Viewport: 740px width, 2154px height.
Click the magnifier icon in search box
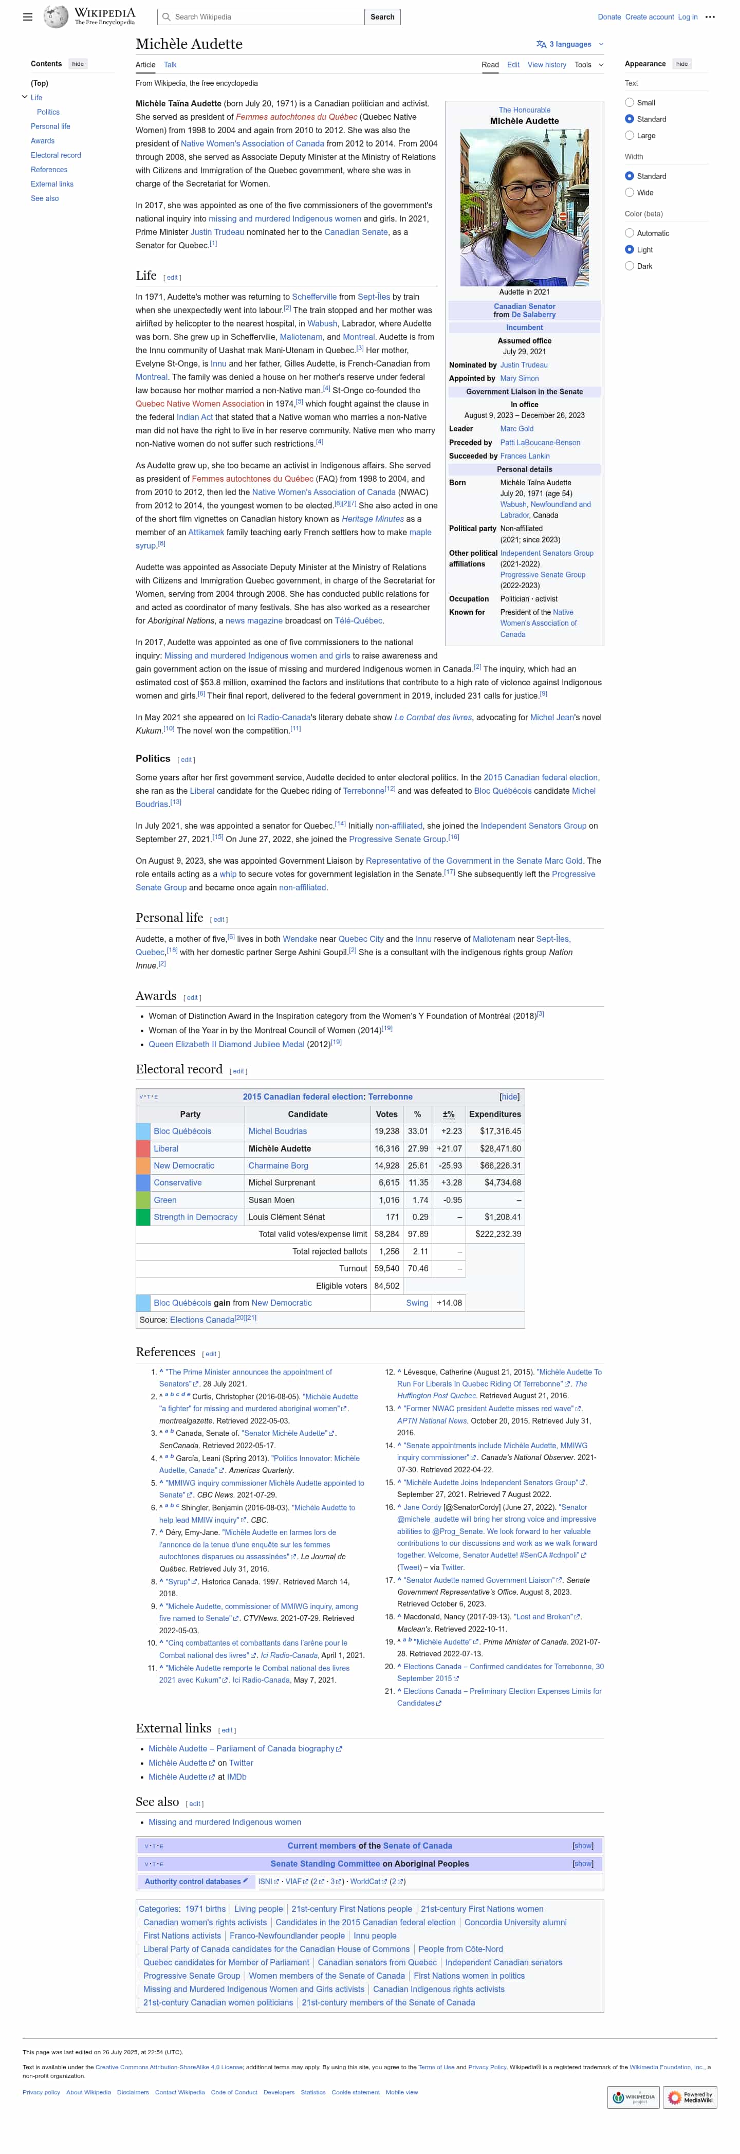pyautogui.click(x=166, y=17)
